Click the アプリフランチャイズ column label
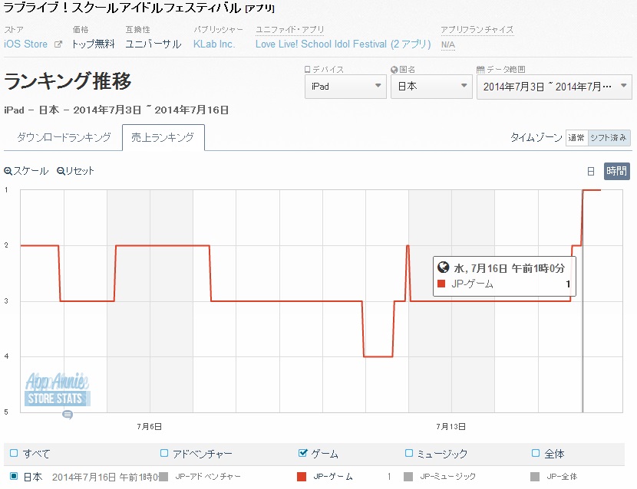Image resolution: width=637 pixels, height=489 pixels. (x=477, y=30)
